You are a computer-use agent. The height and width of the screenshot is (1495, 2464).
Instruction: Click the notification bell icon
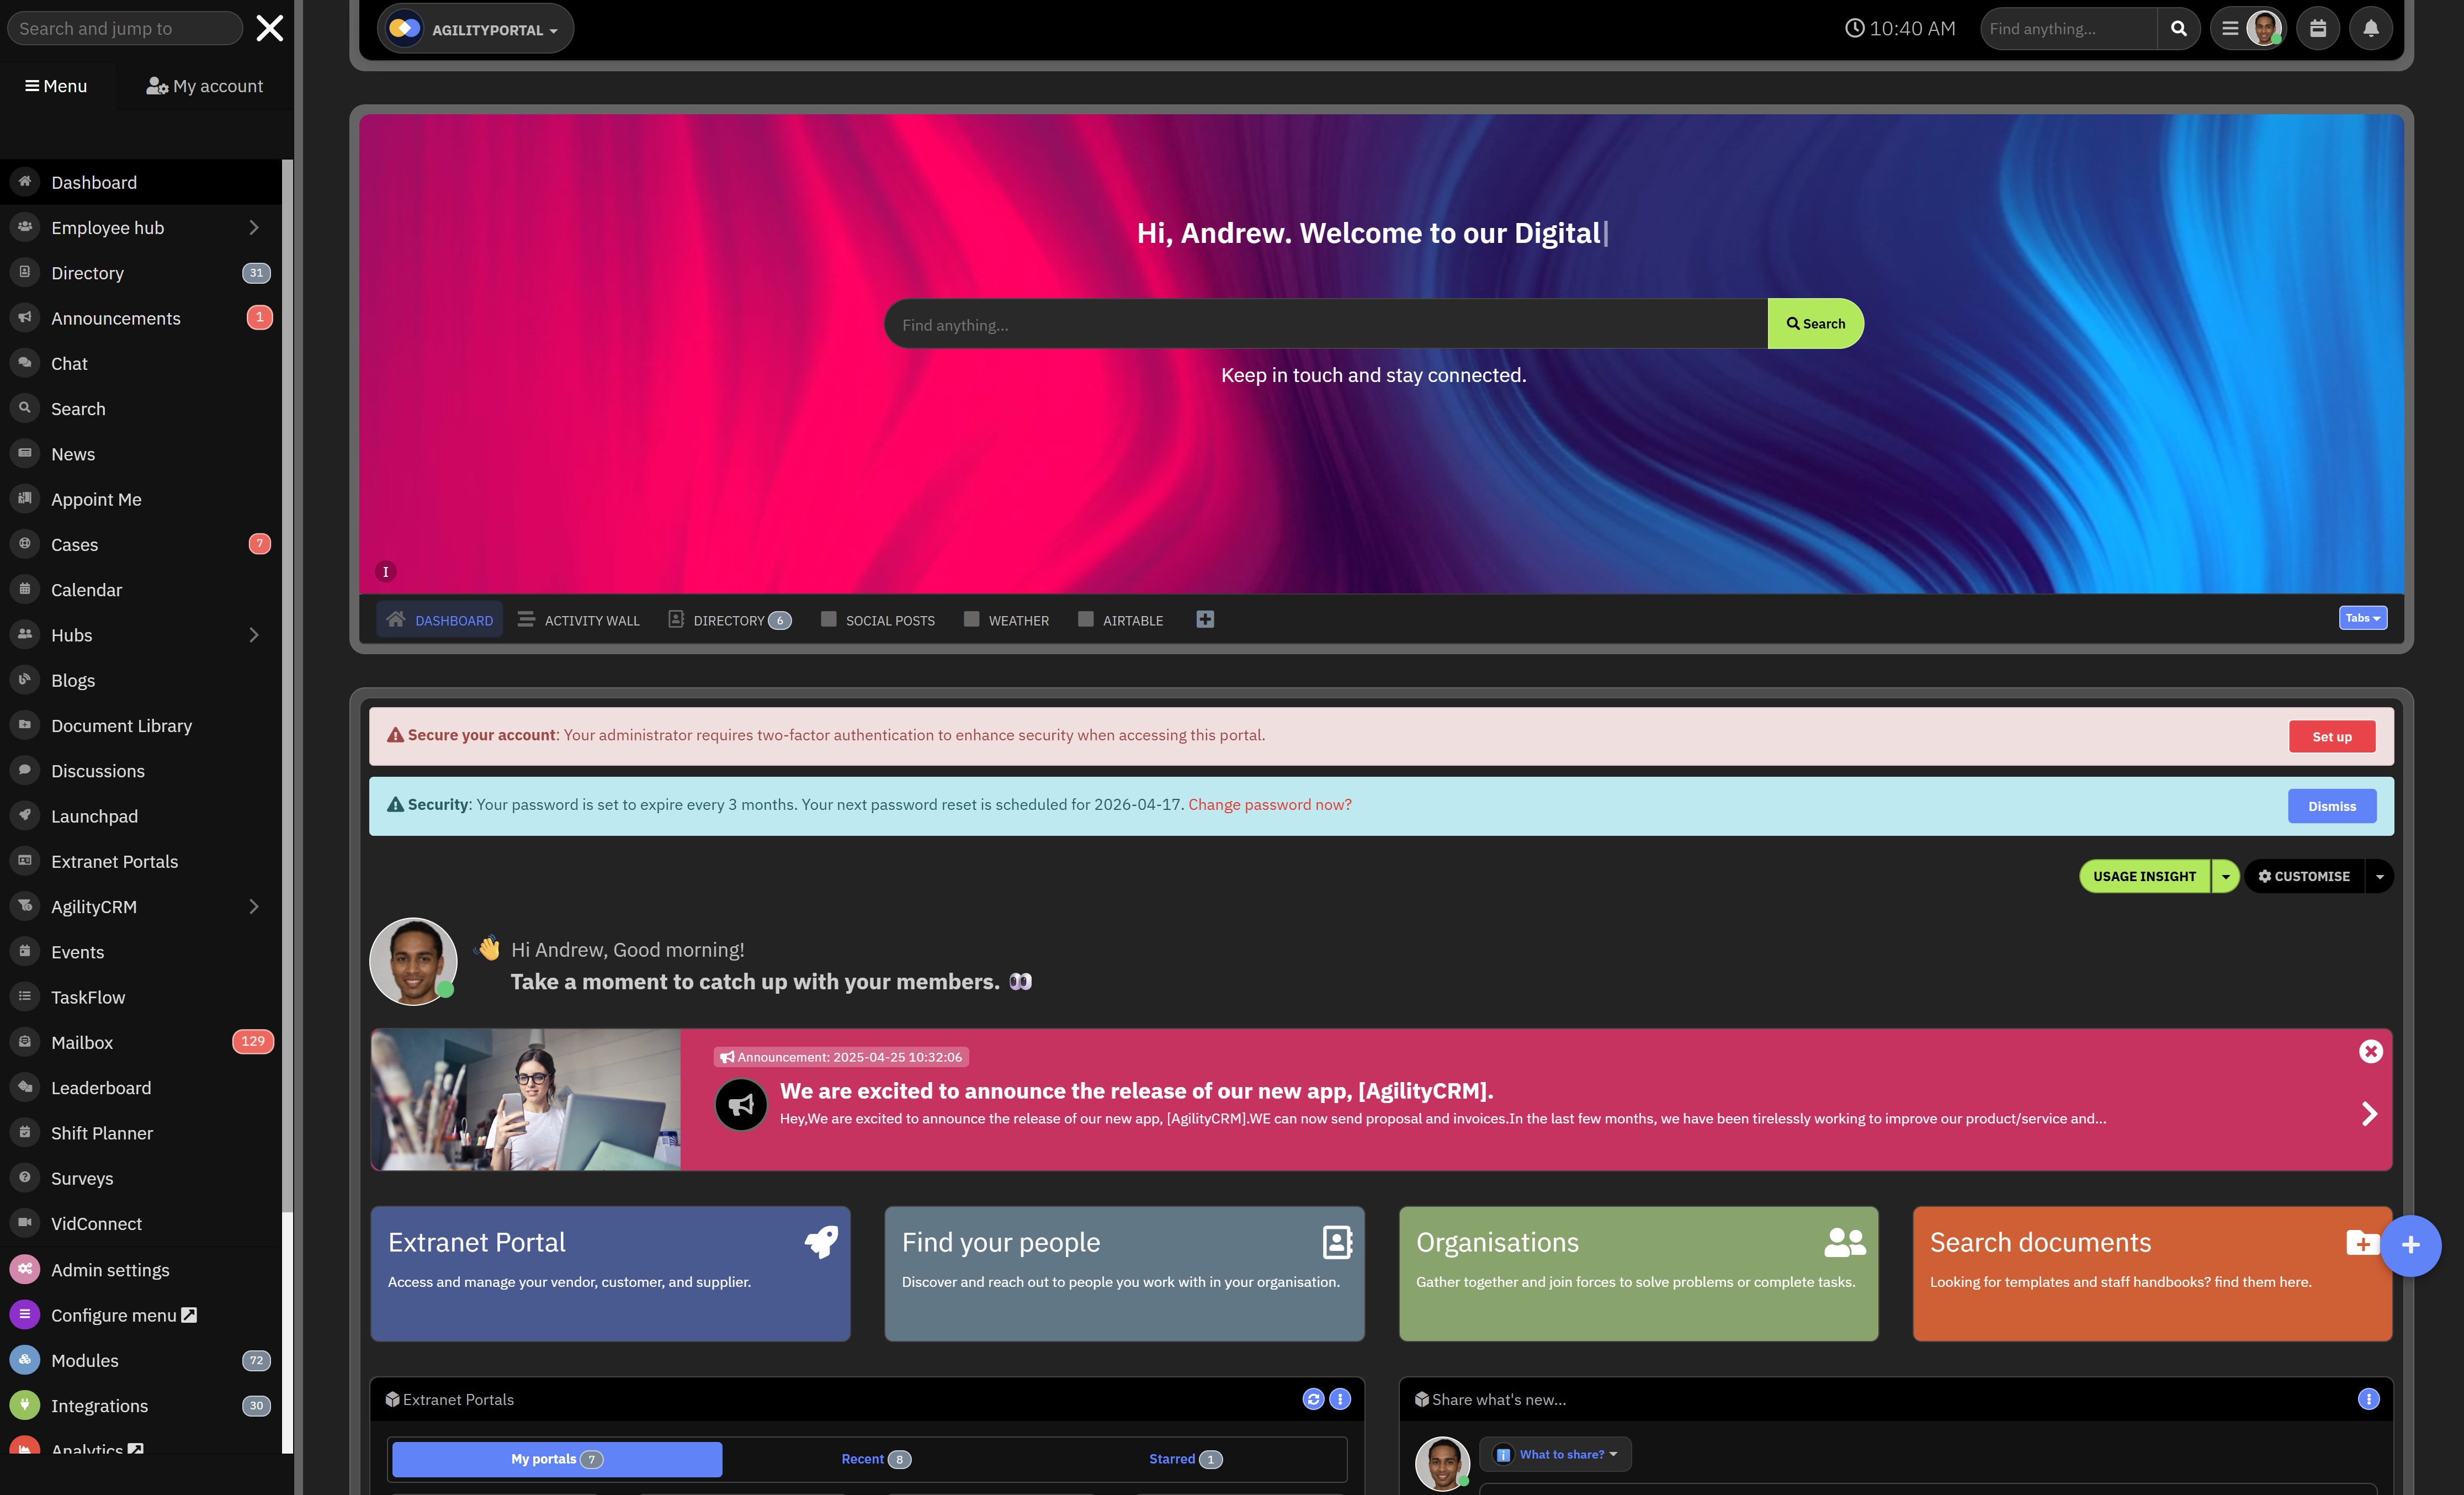pyautogui.click(x=2370, y=29)
